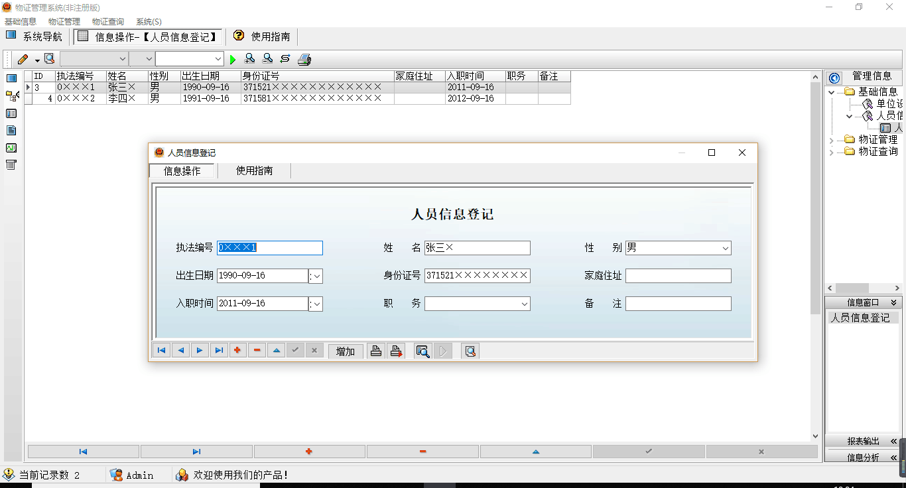
Task: Click the bottom bar red minus delete button
Action: [422, 452]
